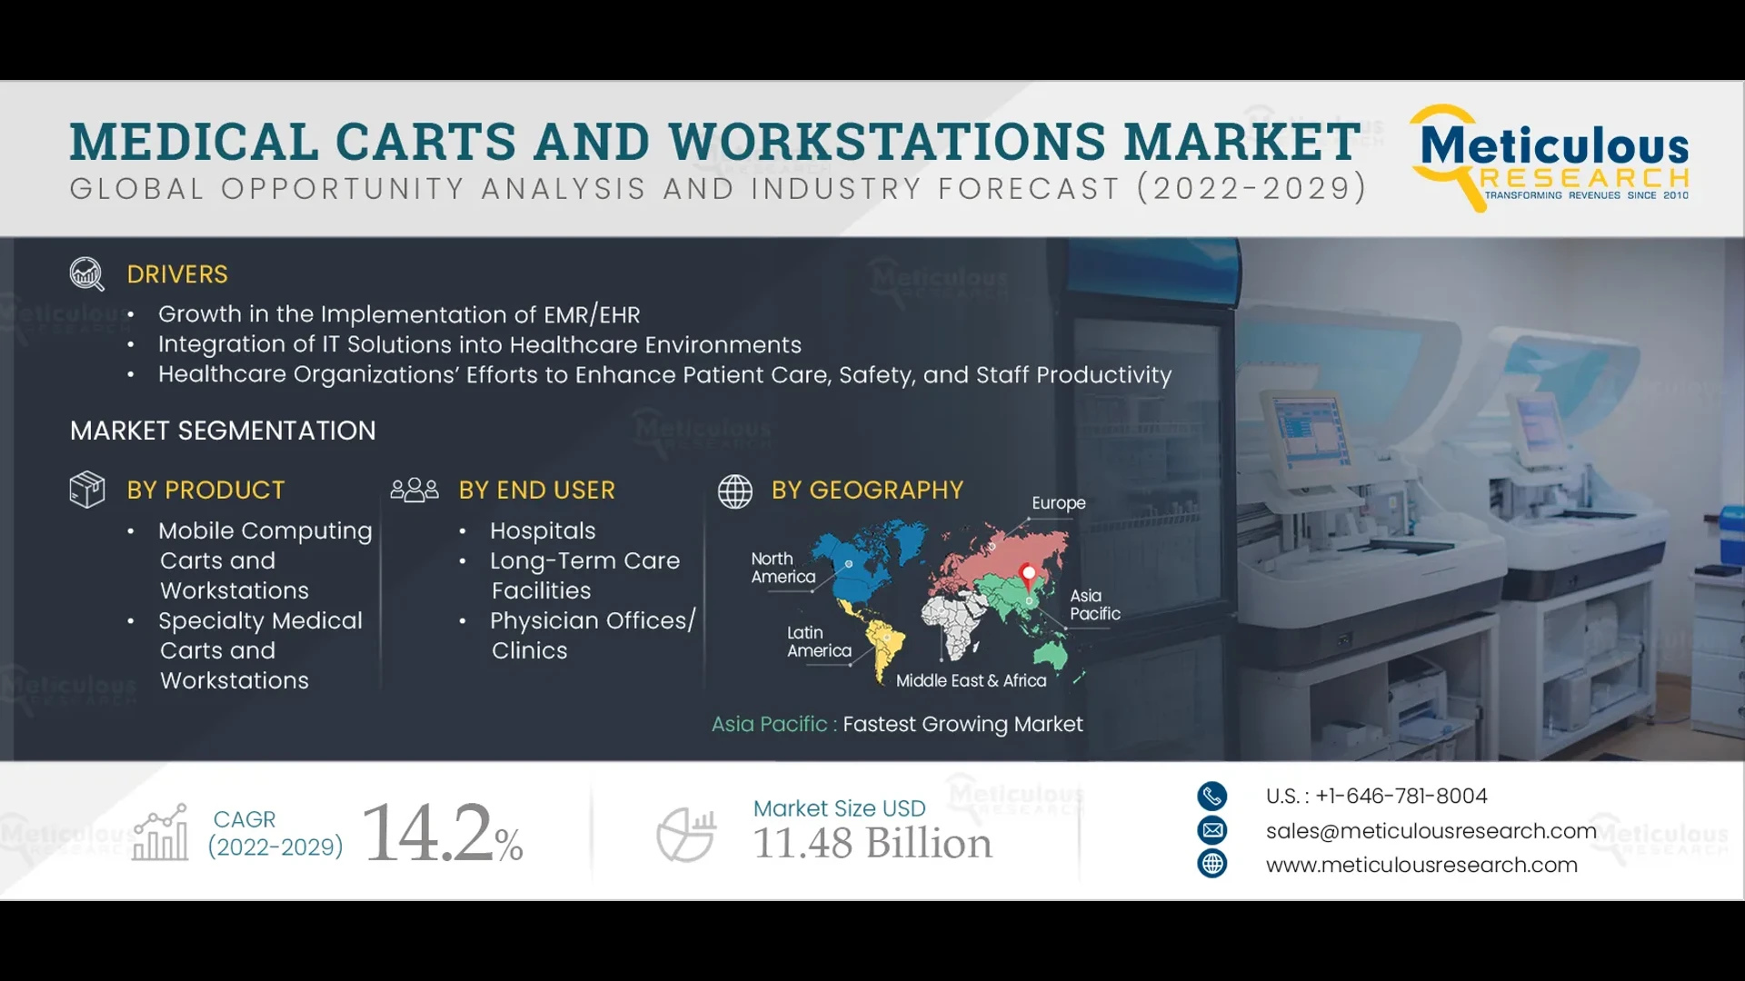Viewport: 1745px width, 981px height.
Task: Switch to the By Product section
Action: [x=205, y=490]
